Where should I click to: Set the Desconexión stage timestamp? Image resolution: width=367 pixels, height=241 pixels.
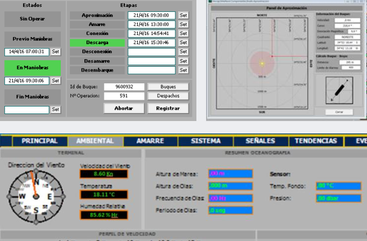[x=183, y=52]
